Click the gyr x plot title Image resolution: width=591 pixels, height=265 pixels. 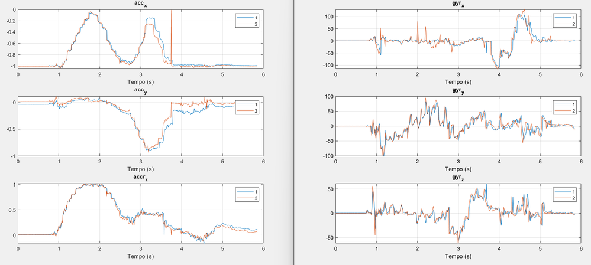(458, 5)
